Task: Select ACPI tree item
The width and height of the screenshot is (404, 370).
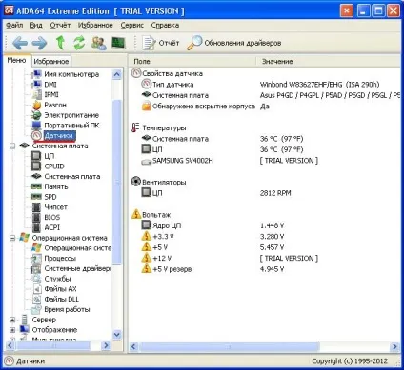Action: [x=52, y=227]
